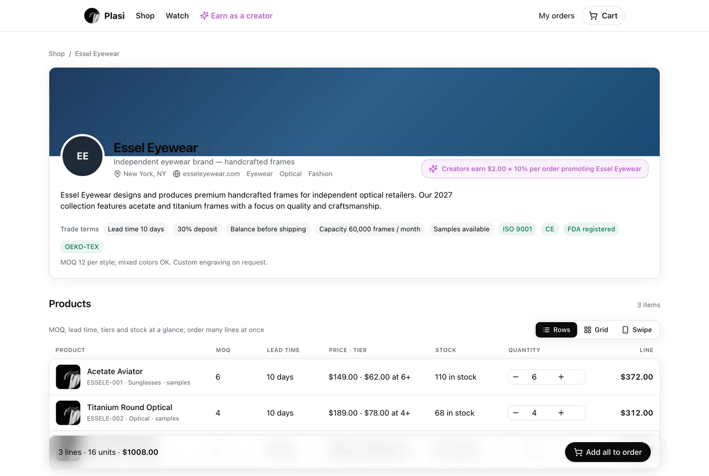The width and height of the screenshot is (709, 476).
Task: Click the OEKO-TEX certification badge
Action: 82,247
